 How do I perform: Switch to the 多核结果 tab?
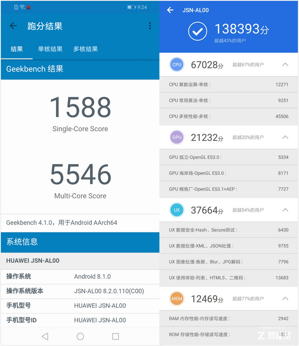[x=86, y=49]
